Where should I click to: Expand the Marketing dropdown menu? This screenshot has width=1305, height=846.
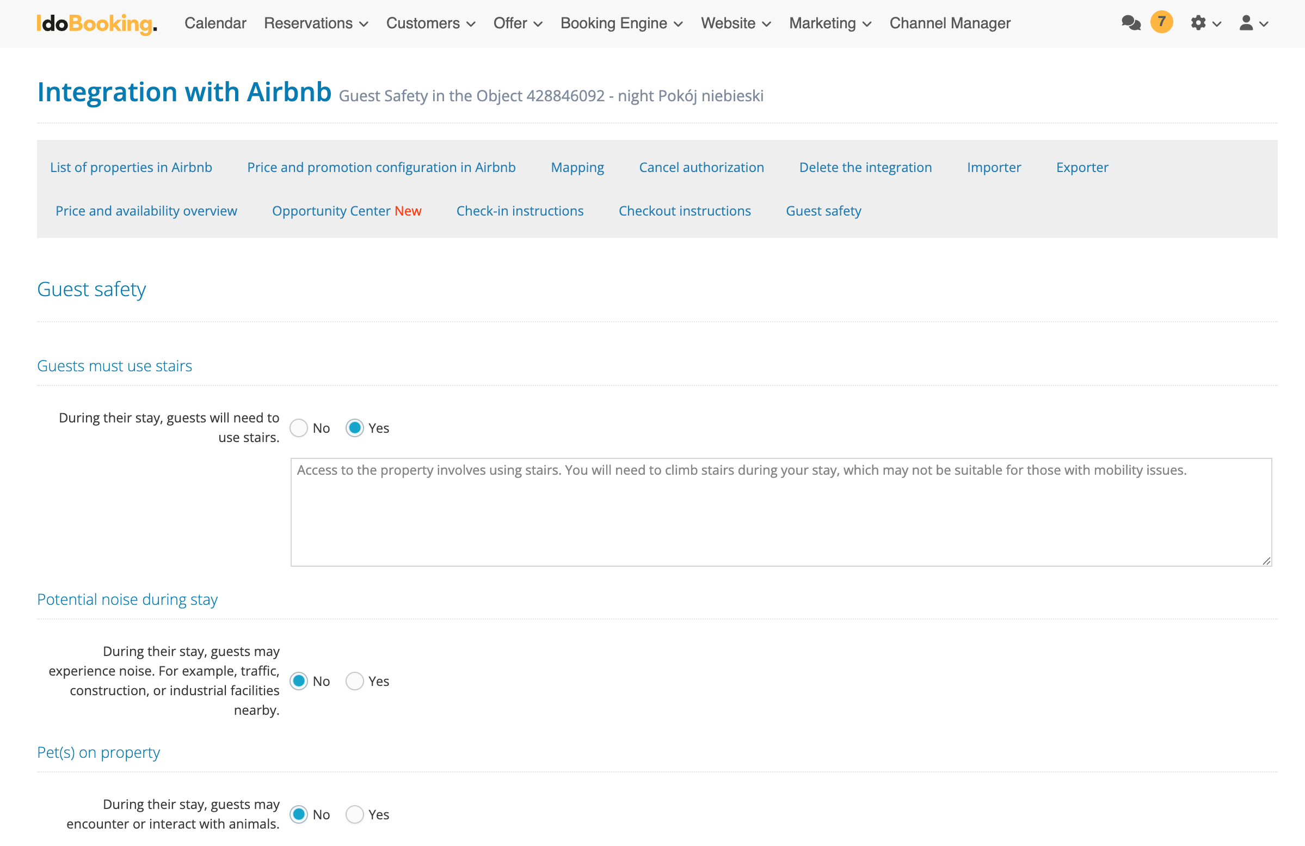[829, 23]
